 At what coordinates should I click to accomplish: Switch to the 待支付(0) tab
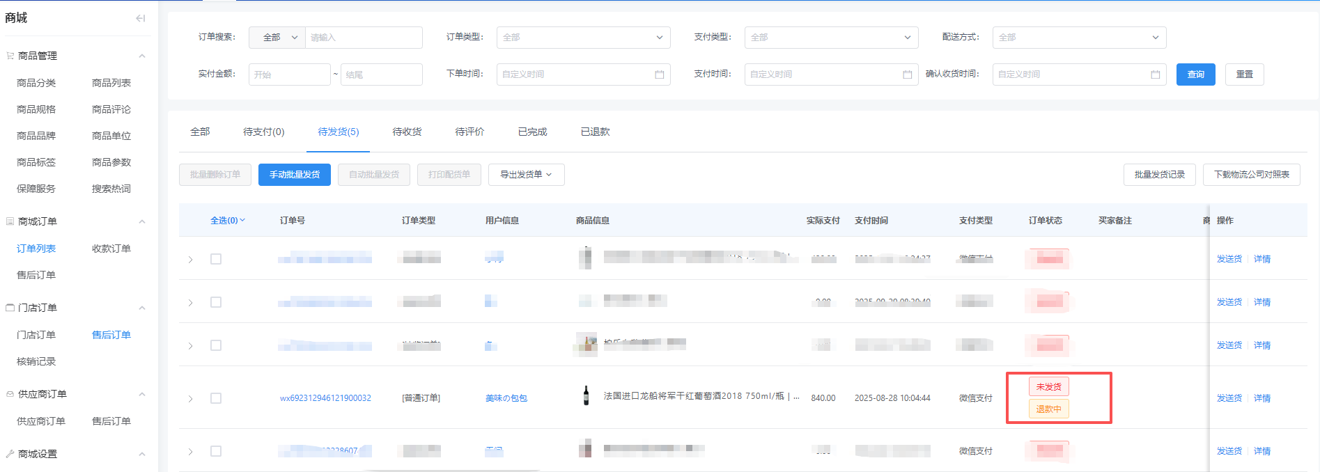point(263,132)
